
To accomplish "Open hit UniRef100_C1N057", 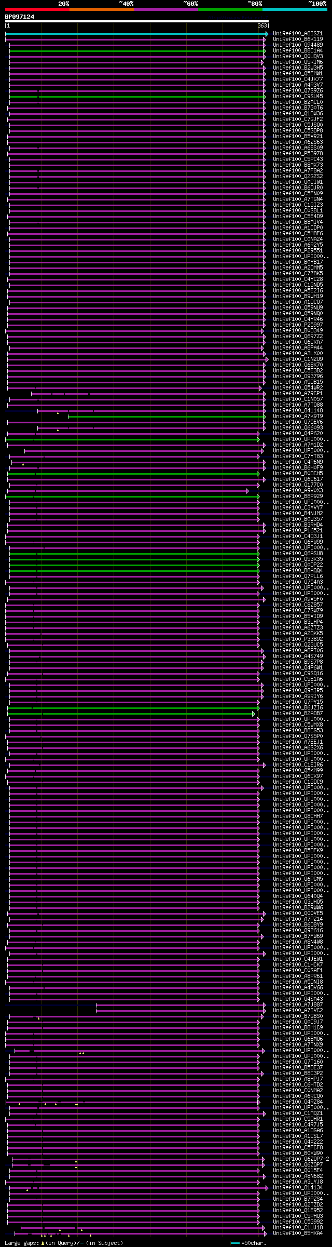I will point(298,399).
